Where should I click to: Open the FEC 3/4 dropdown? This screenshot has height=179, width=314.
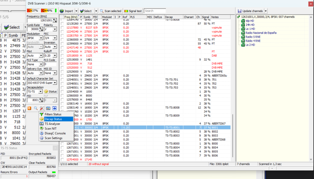pyautogui.click(x=54, y=38)
